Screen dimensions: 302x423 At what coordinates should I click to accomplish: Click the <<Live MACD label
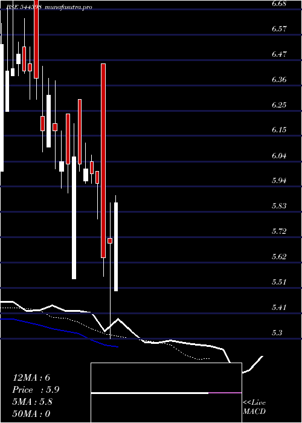pyautogui.click(x=254, y=407)
